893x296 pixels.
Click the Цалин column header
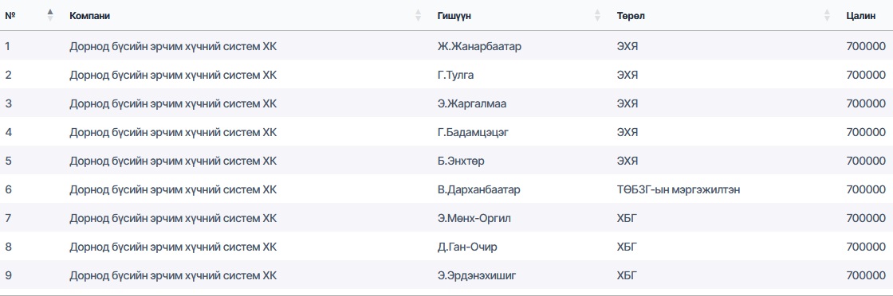point(860,16)
